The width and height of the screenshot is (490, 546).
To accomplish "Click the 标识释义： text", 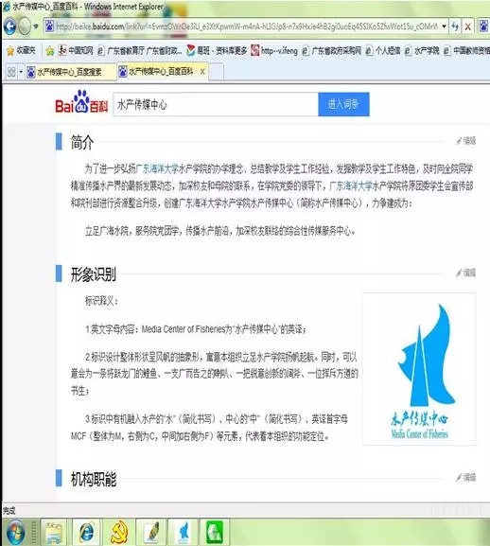I will [x=101, y=301].
